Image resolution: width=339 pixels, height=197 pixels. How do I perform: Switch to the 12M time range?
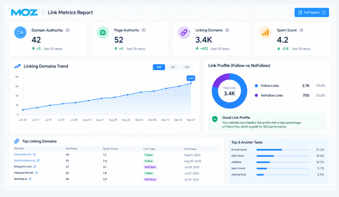click(x=187, y=67)
